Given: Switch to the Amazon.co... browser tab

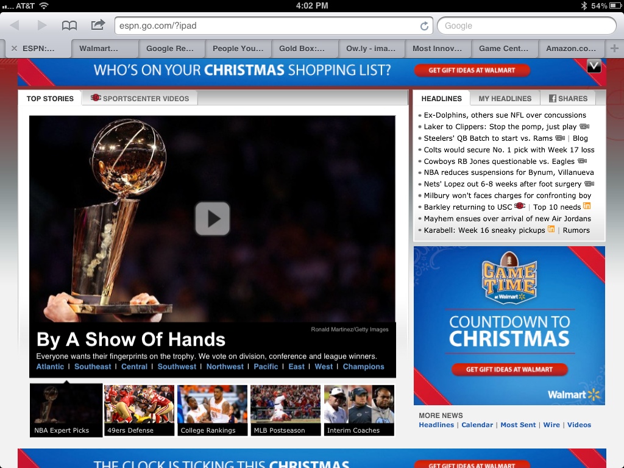Looking at the screenshot, I should tap(572, 49).
